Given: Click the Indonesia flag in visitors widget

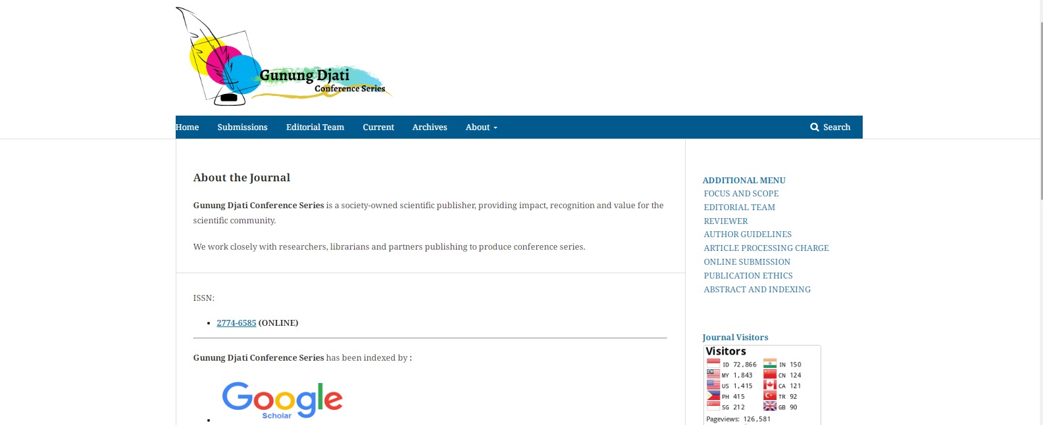Looking at the screenshot, I should 713,364.
